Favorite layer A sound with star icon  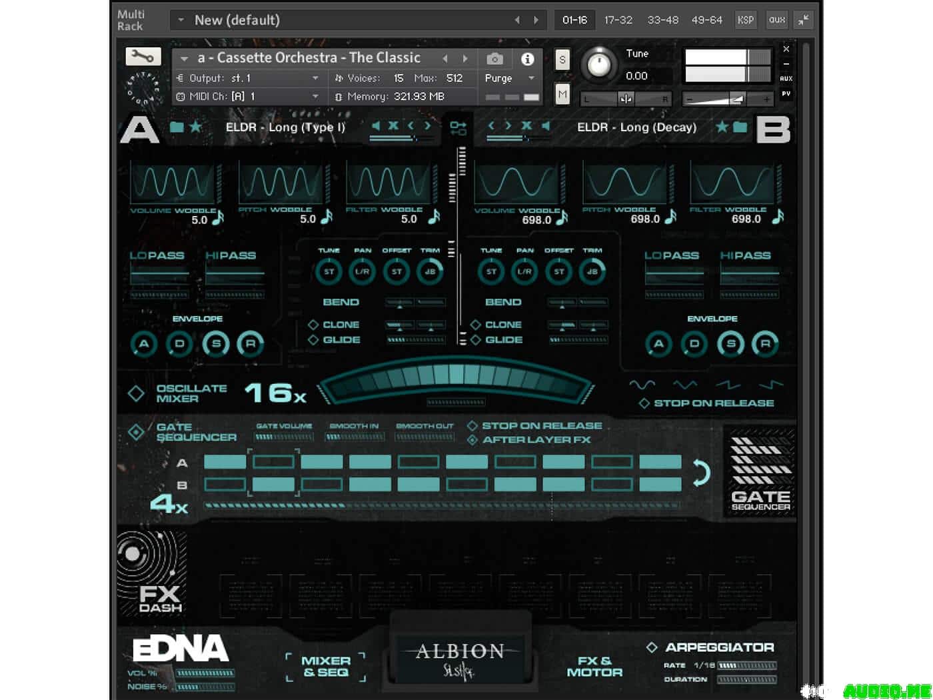coord(196,127)
